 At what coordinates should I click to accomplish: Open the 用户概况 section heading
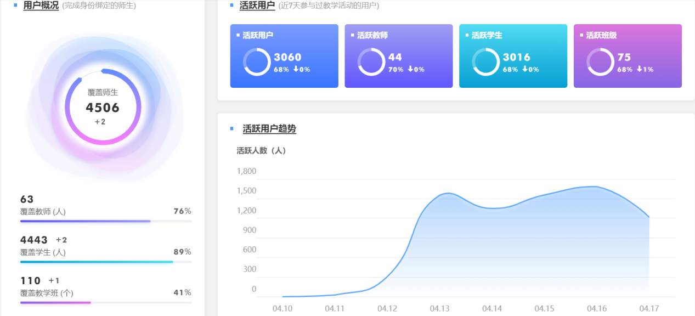[x=41, y=5]
